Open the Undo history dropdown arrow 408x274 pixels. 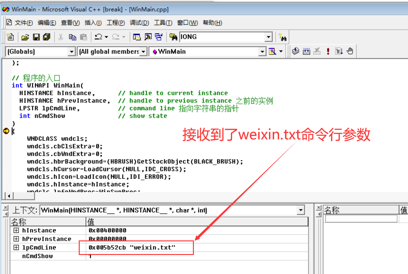pyautogui.click(x=106, y=37)
